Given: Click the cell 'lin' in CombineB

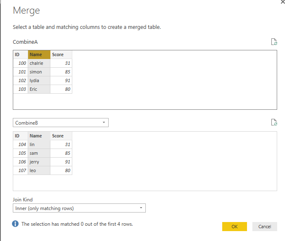Looking at the screenshot, I should pos(39,144).
